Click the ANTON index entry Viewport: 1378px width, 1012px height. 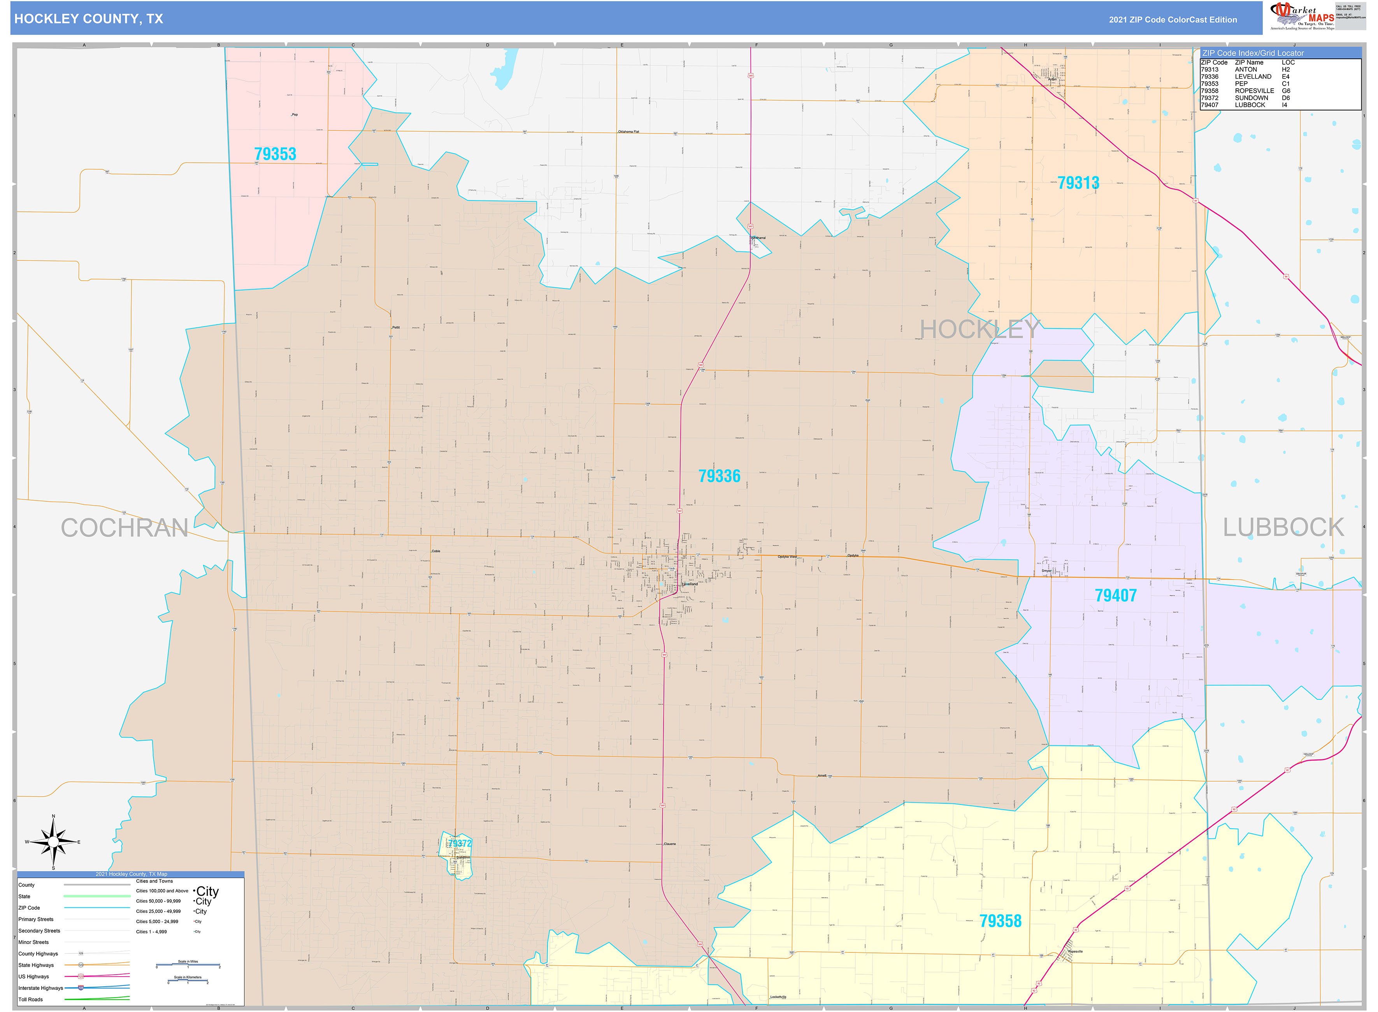pos(1246,70)
